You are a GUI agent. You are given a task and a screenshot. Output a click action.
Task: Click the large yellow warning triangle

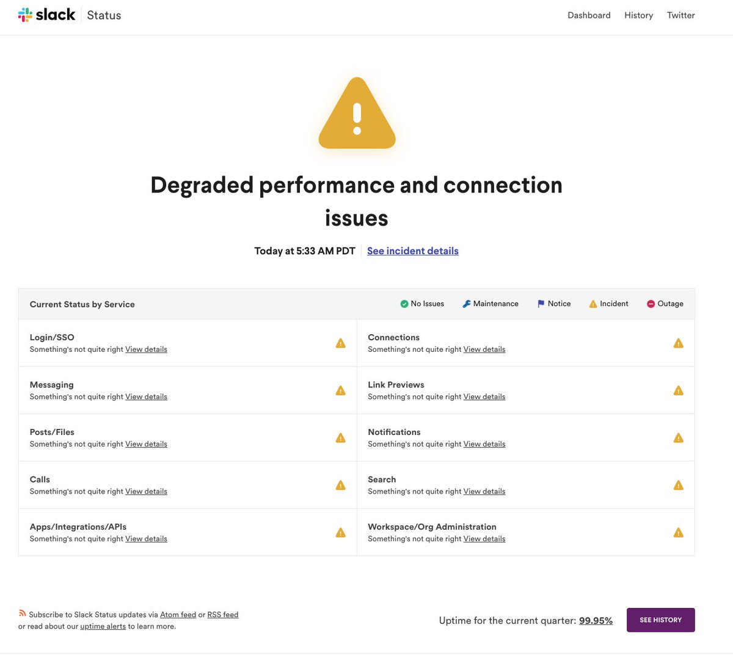[x=357, y=113]
